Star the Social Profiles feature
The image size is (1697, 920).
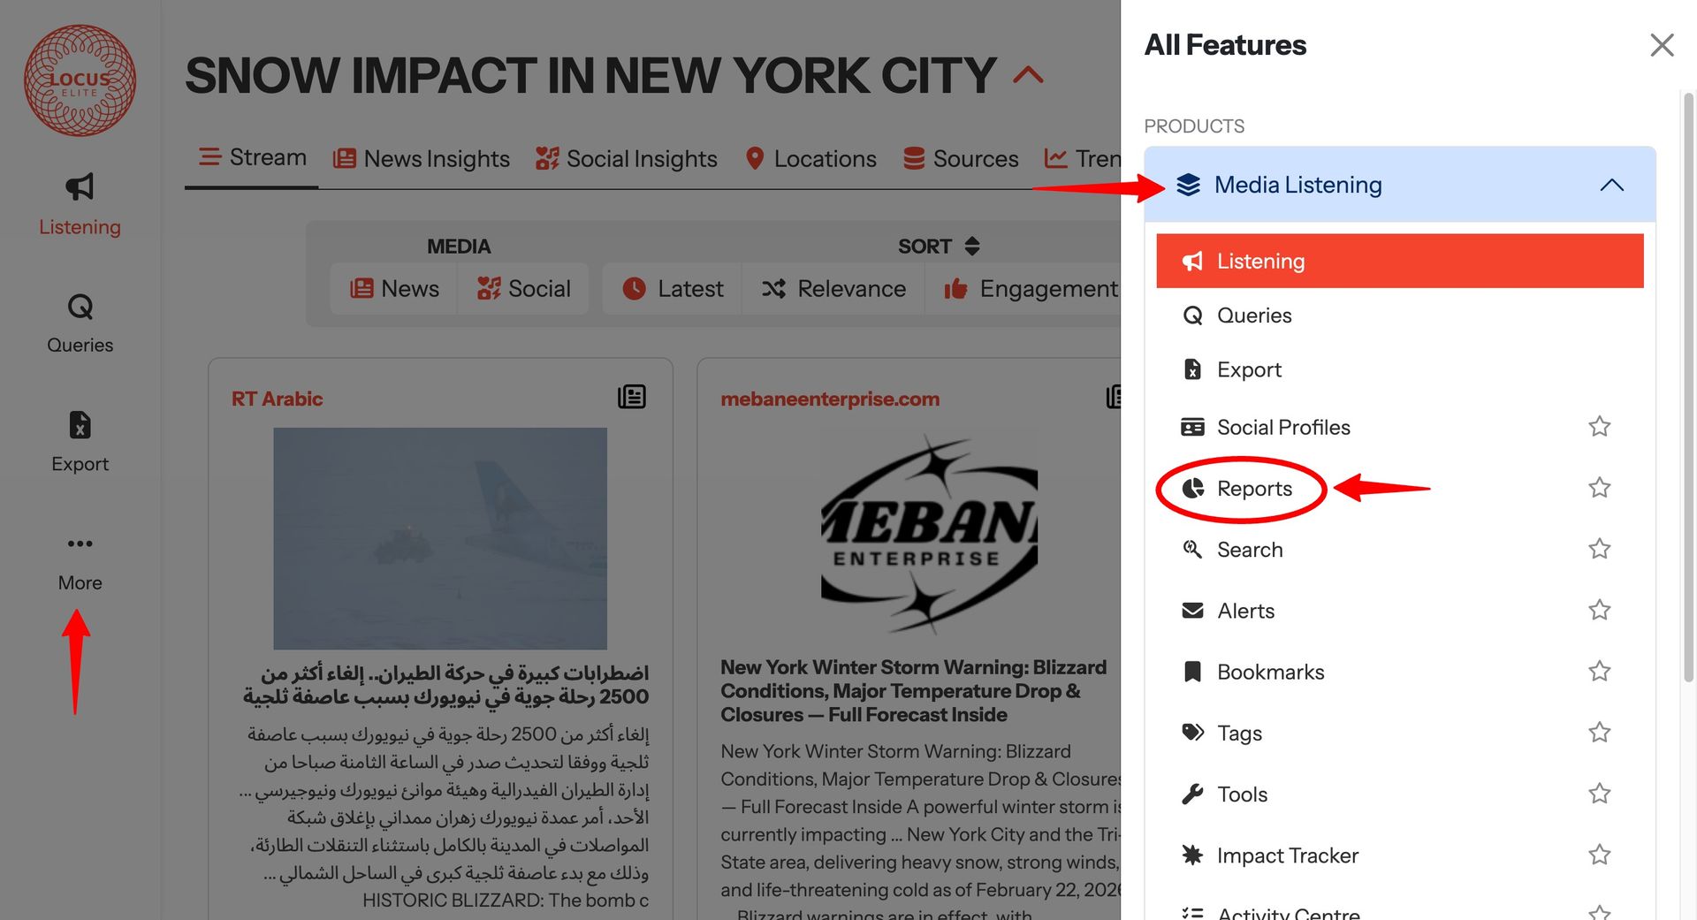point(1599,427)
